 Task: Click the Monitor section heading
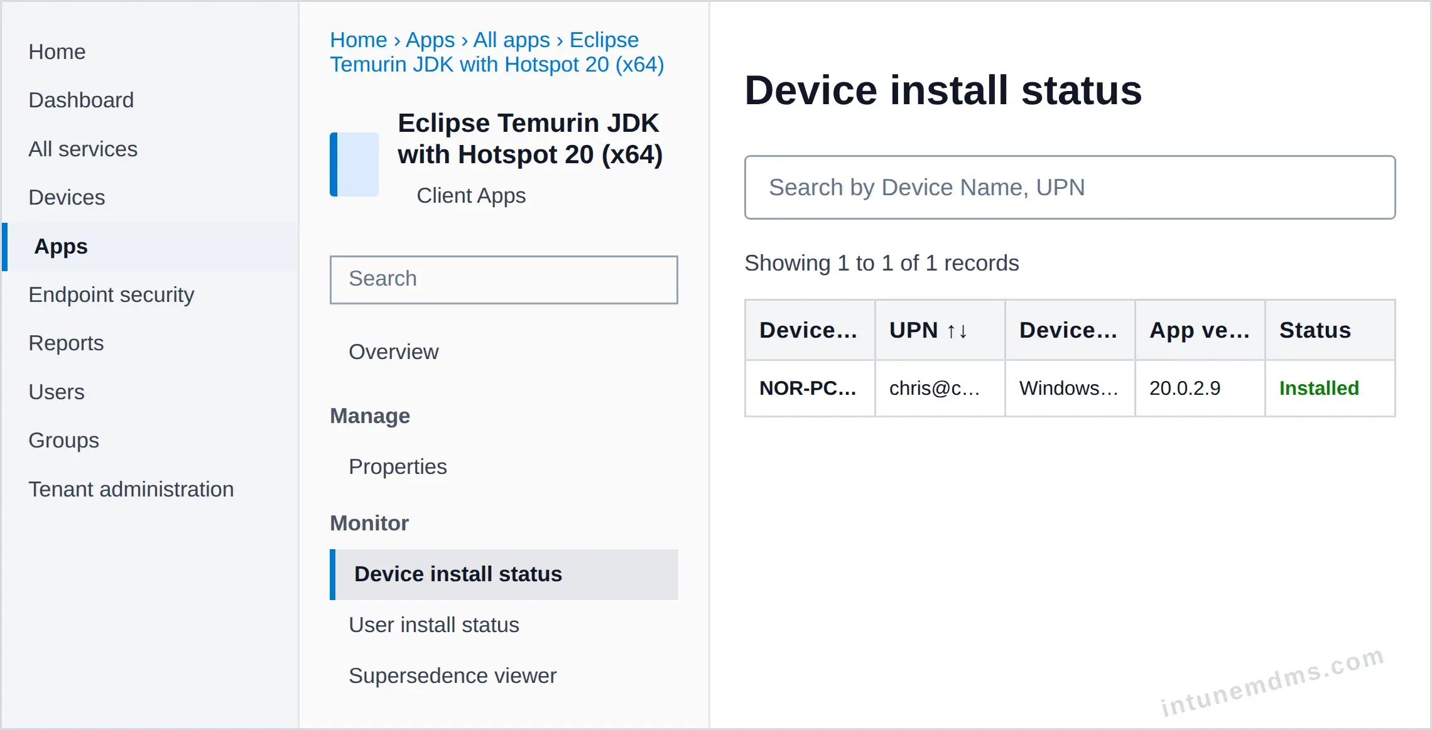369,523
